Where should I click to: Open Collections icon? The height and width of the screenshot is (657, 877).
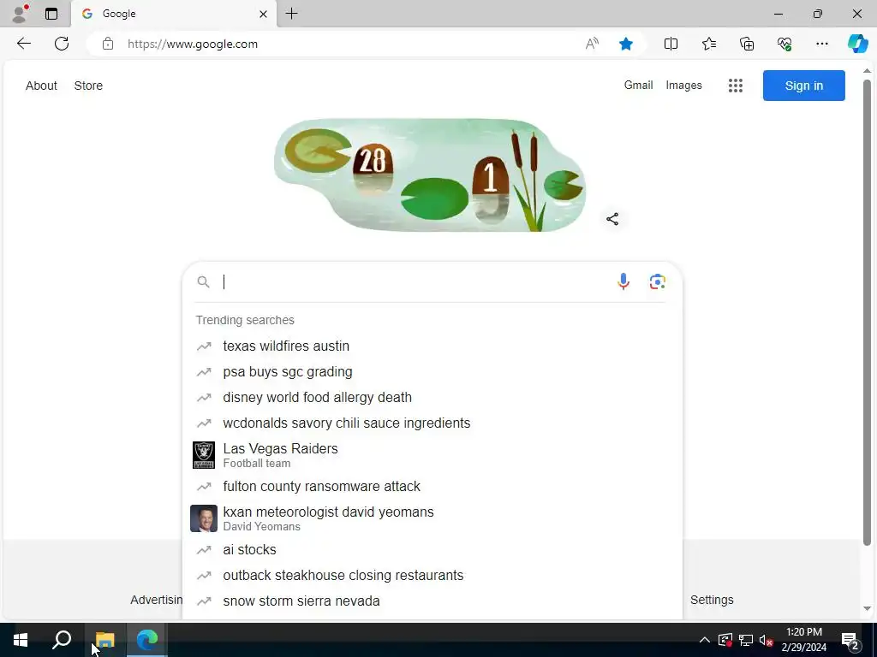(x=747, y=44)
